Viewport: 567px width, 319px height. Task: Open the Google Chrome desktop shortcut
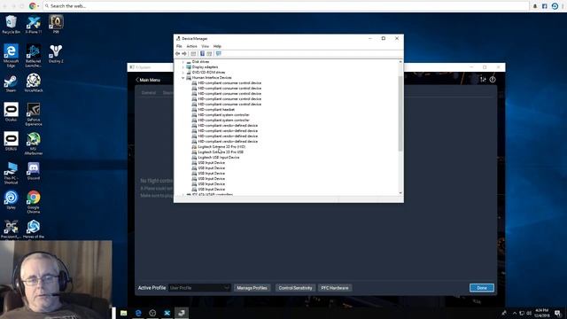click(34, 202)
